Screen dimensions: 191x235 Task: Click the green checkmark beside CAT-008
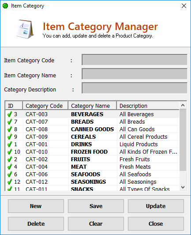(10, 129)
